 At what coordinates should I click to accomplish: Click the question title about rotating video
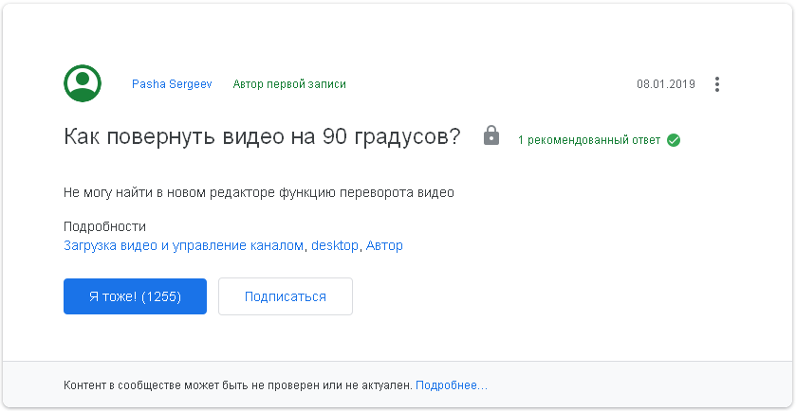point(262,136)
